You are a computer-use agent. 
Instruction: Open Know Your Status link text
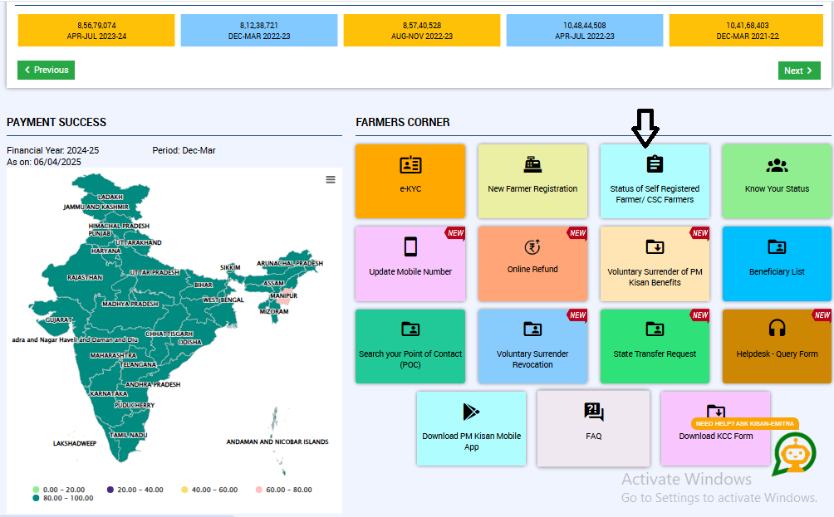click(777, 188)
